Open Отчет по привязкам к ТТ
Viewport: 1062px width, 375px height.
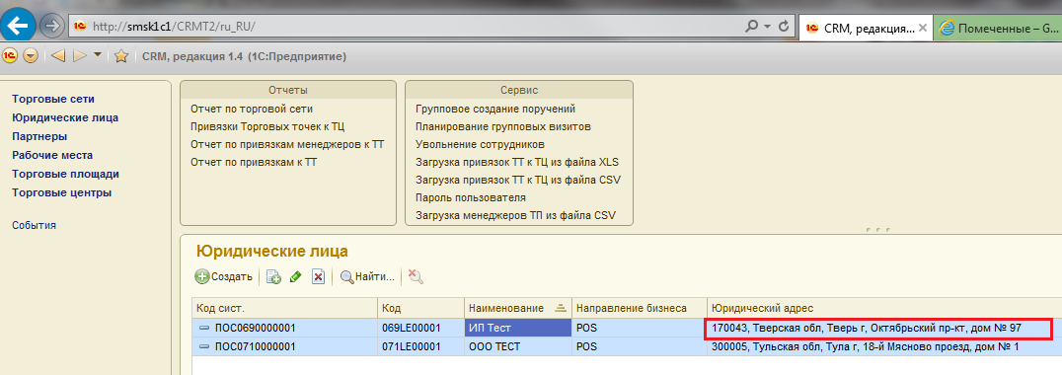(x=254, y=163)
